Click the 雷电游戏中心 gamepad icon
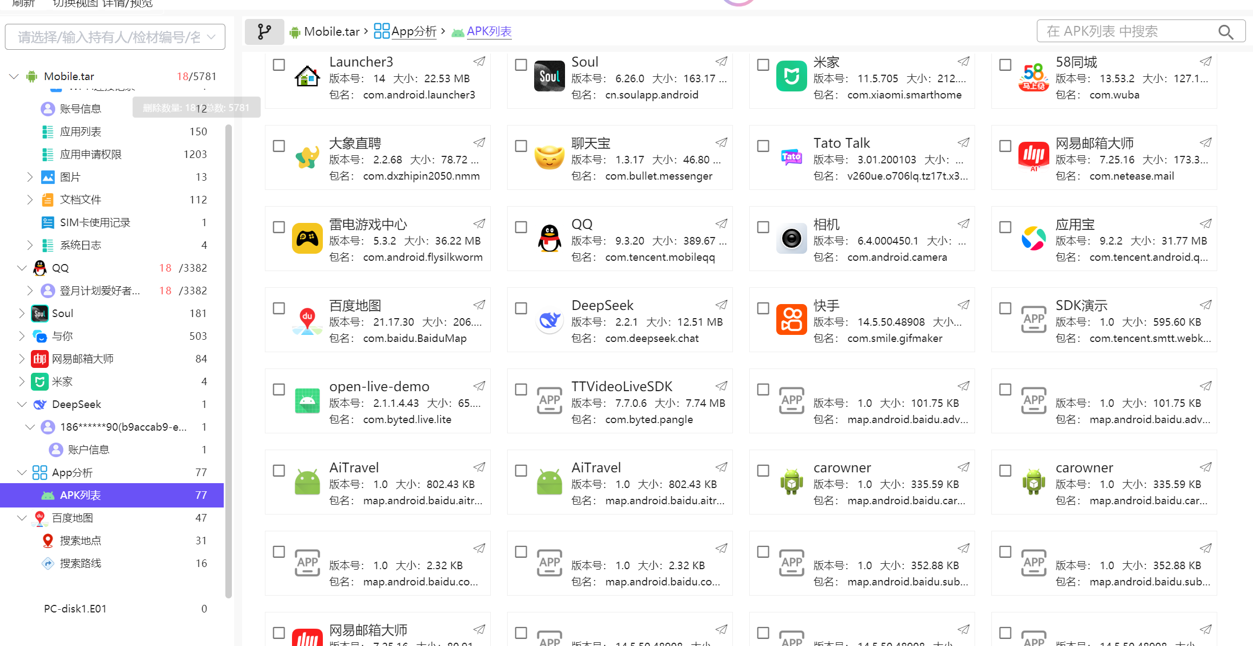 tap(307, 239)
